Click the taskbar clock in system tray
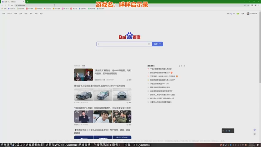 tap(252, 145)
